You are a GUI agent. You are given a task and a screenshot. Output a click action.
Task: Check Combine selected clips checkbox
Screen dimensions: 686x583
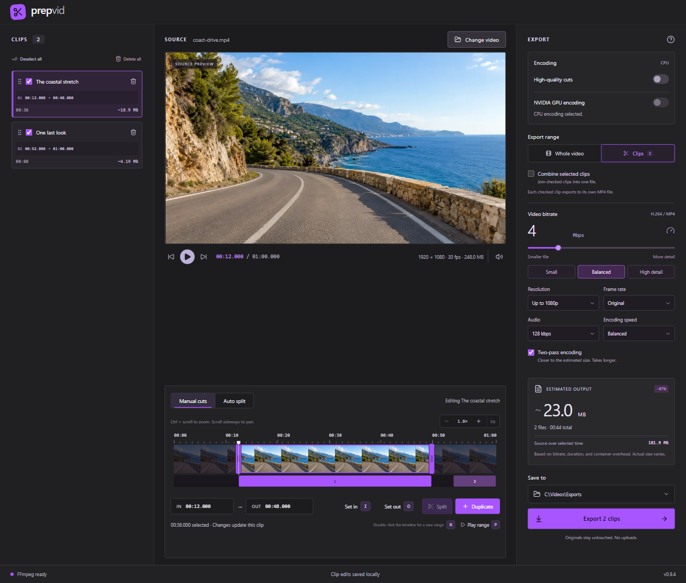[x=531, y=174]
